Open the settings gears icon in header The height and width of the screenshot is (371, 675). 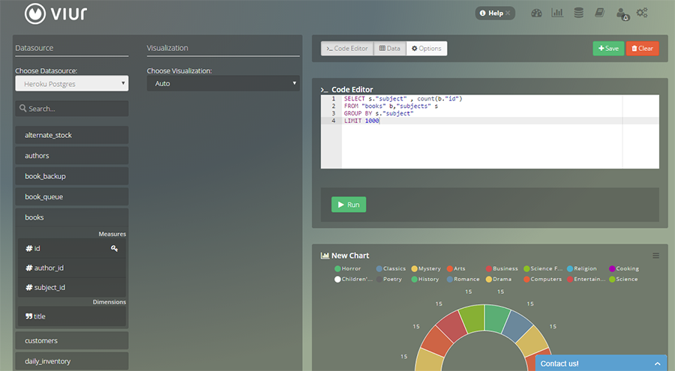[x=642, y=13]
